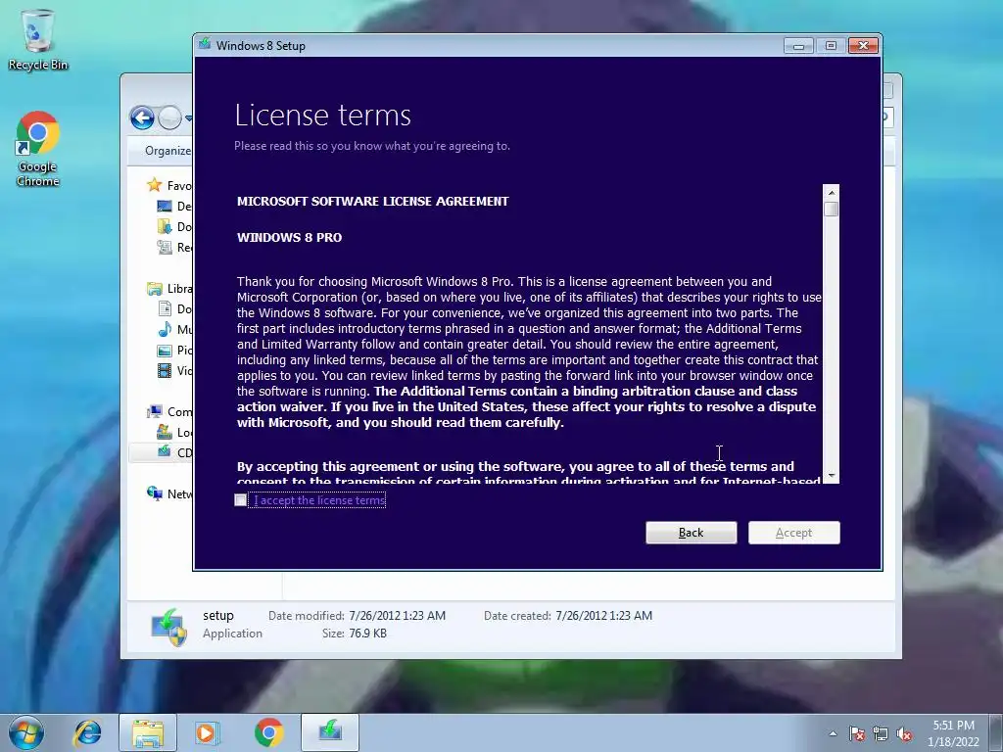The height and width of the screenshot is (752, 1003).
Task: Select the Music library icon
Action: [165, 329]
